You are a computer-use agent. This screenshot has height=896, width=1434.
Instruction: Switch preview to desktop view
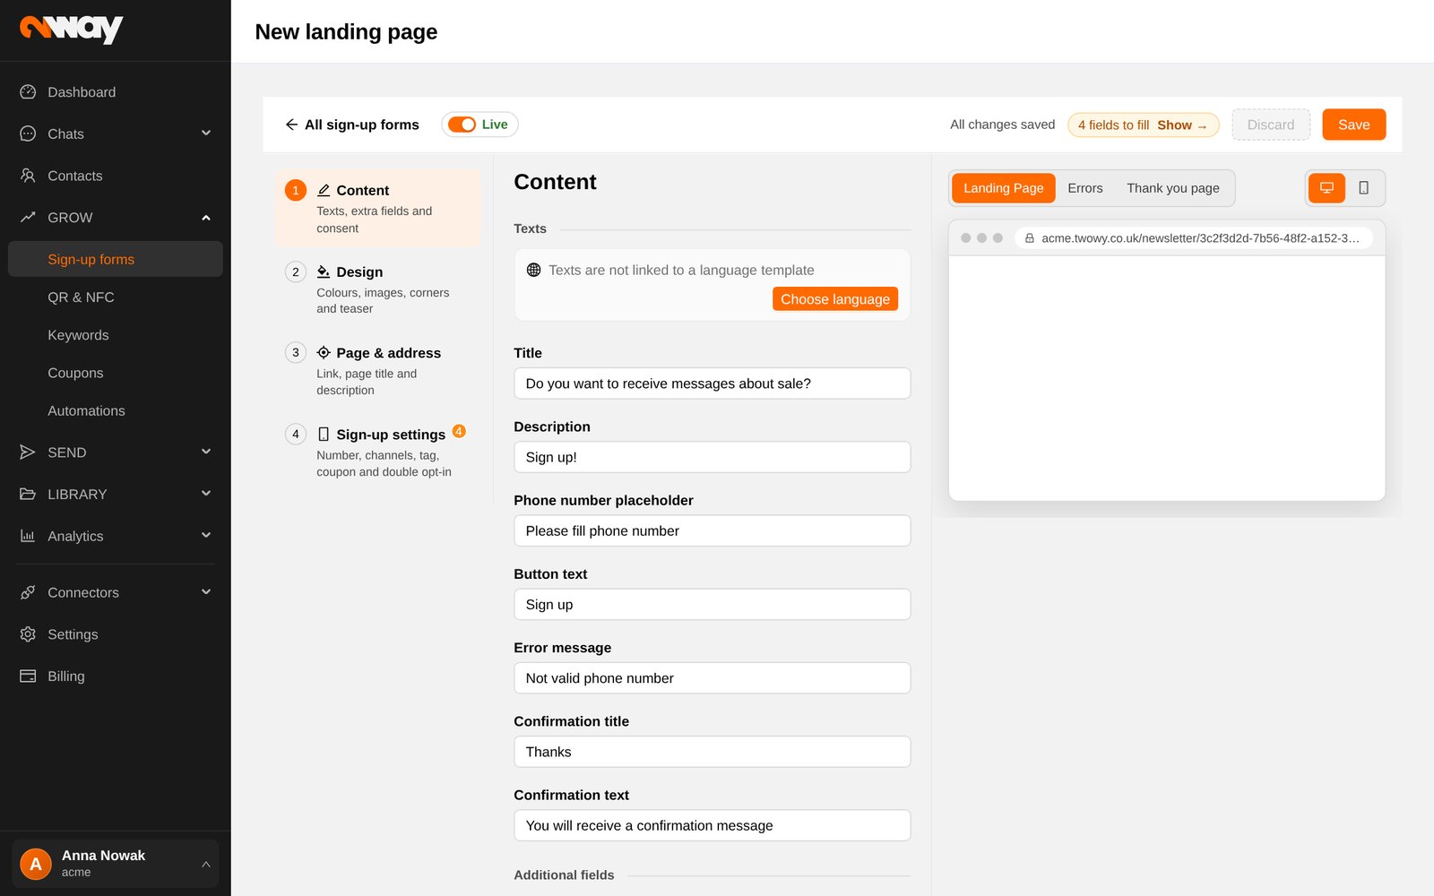1326,188
